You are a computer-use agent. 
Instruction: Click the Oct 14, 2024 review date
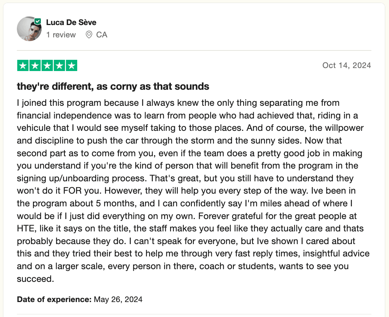pos(347,65)
